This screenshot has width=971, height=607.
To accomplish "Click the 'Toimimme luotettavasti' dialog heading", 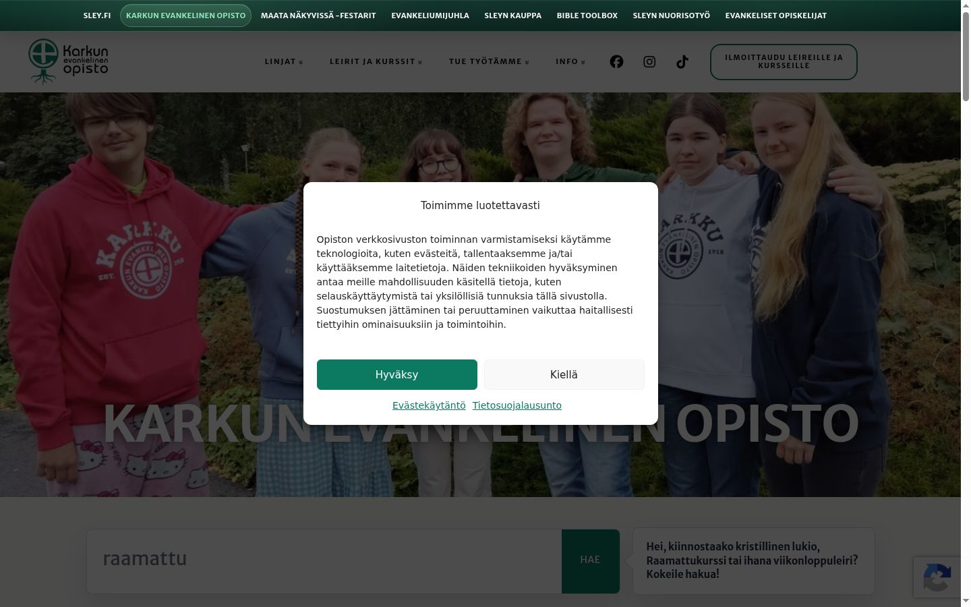I will click(x=480, y=206).
